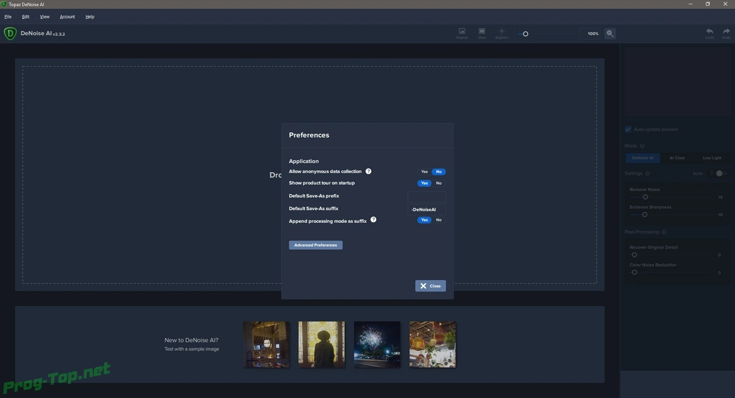Click the Application section heading
This screenshot has height=398, width=735.
click(304, 161)
